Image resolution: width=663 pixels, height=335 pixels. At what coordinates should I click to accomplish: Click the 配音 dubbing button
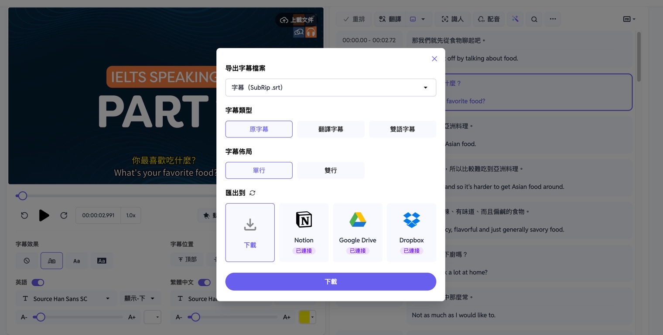489,19
